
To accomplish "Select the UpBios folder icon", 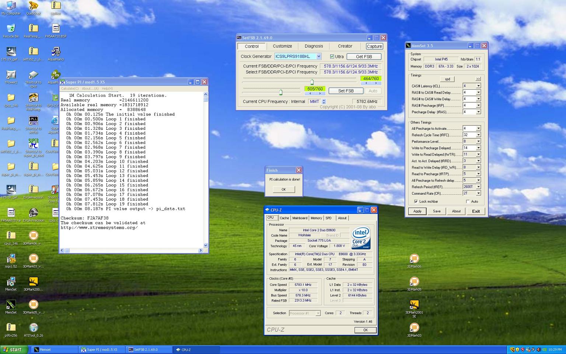I will (x=56, y=7).
